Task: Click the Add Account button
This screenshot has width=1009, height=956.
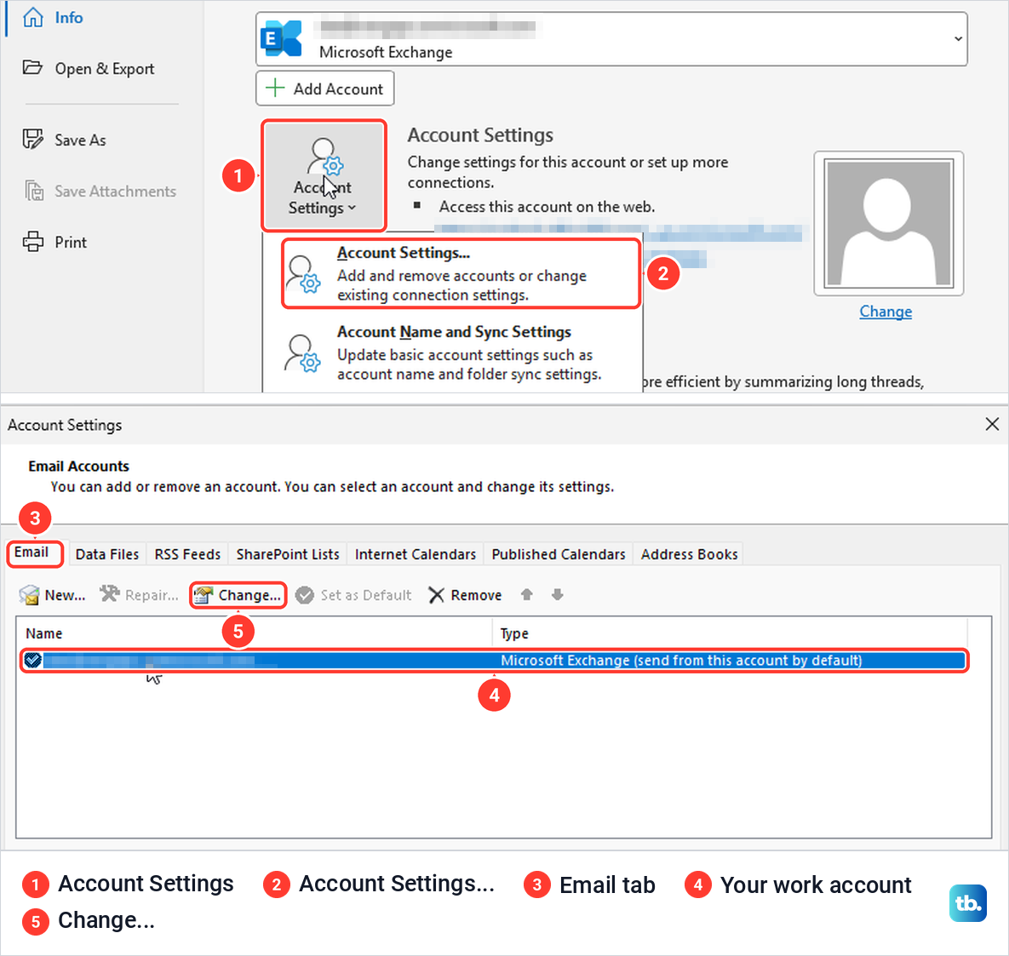Action: (325, 89)
